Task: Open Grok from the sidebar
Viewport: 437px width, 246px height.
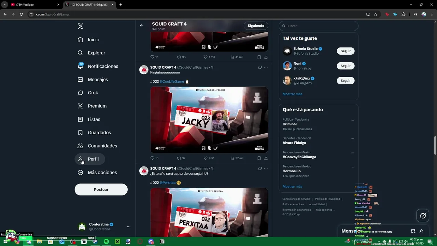Action: click(88, 93)
